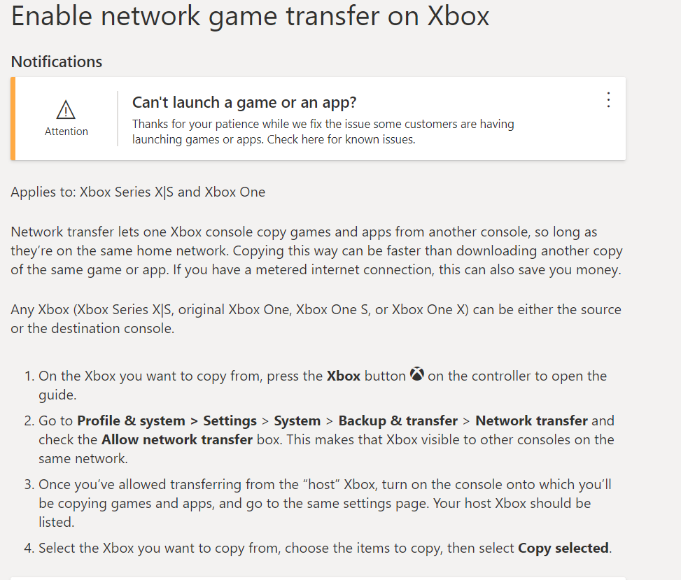681x580 pixels.
Task: Click bold "Profile & system" in step 2
Action: [x=131, y=420]
